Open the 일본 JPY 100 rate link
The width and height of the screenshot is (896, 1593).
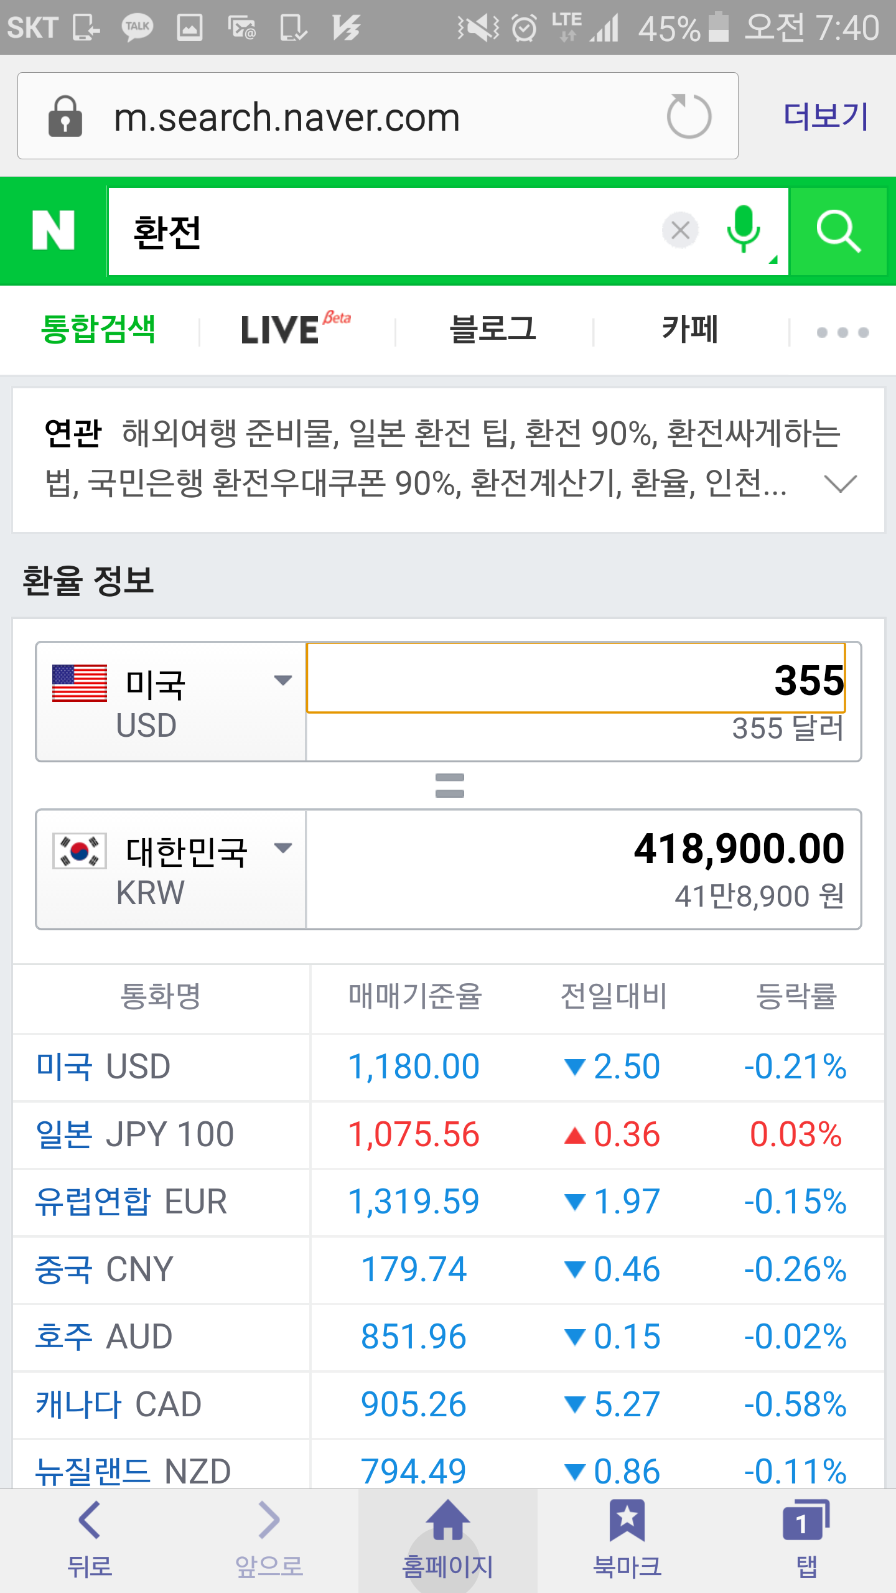click(135, 1134)
